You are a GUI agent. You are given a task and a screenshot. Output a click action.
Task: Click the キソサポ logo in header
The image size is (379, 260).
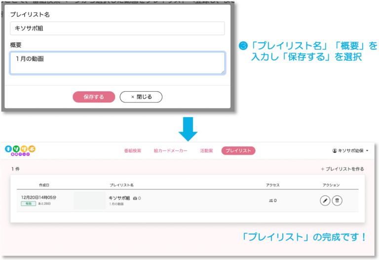coord(20,150)
